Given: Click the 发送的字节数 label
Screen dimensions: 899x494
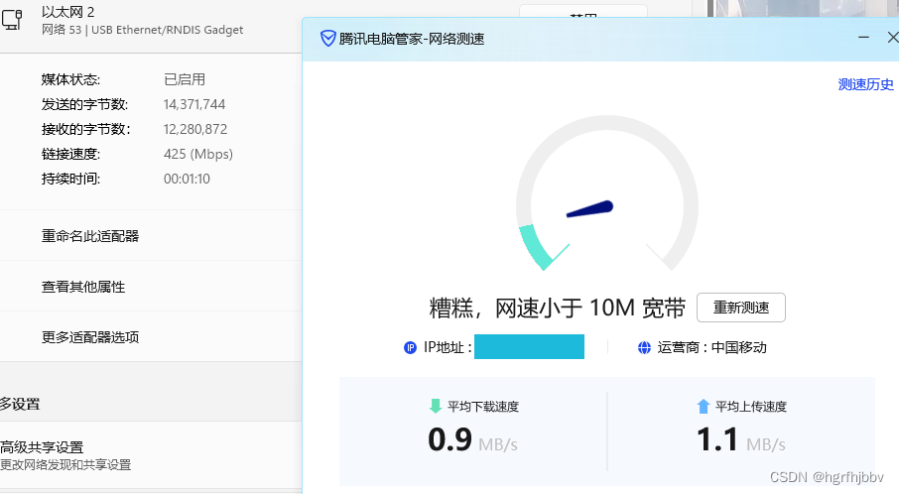Looking at the screenshot, I should point(84,104).
